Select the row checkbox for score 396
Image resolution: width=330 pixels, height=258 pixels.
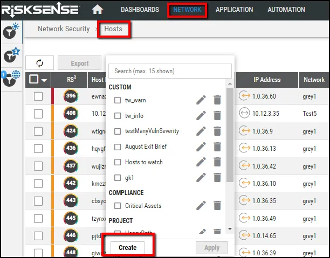38,96
